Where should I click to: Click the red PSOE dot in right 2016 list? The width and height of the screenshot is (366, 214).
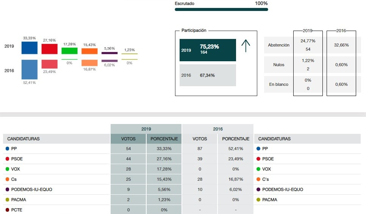(258, 159)
